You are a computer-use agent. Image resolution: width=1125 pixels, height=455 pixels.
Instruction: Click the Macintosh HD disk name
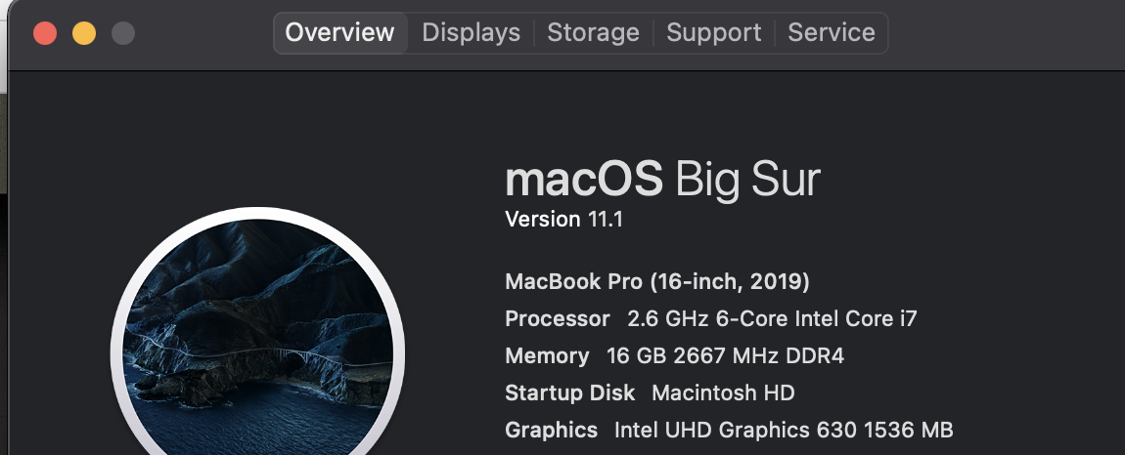click(723, 393)
